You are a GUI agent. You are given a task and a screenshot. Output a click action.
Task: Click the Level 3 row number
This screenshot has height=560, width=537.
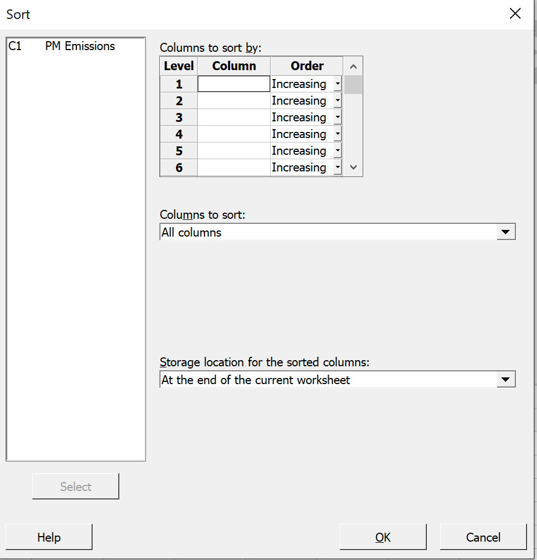coord(179,117)
